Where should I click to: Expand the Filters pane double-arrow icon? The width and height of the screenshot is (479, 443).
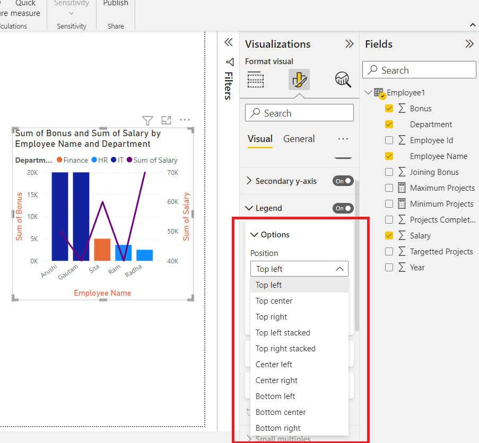pyautogui.click(x=229, y=42)
